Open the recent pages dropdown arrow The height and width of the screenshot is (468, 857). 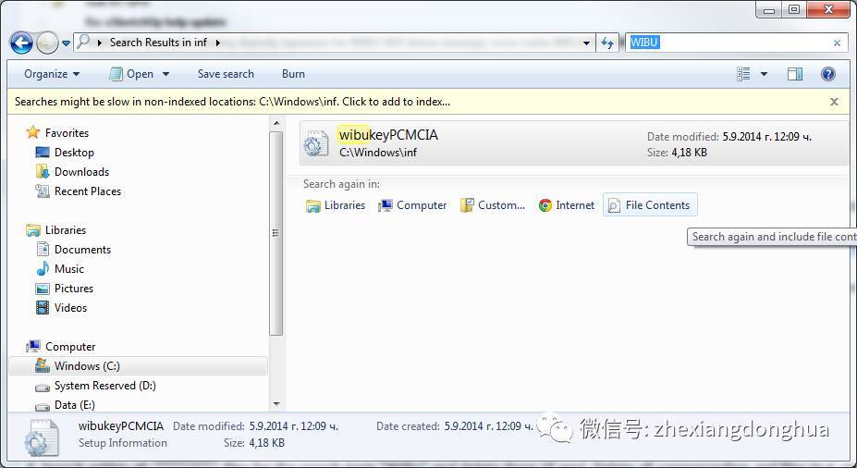point(66,43)
